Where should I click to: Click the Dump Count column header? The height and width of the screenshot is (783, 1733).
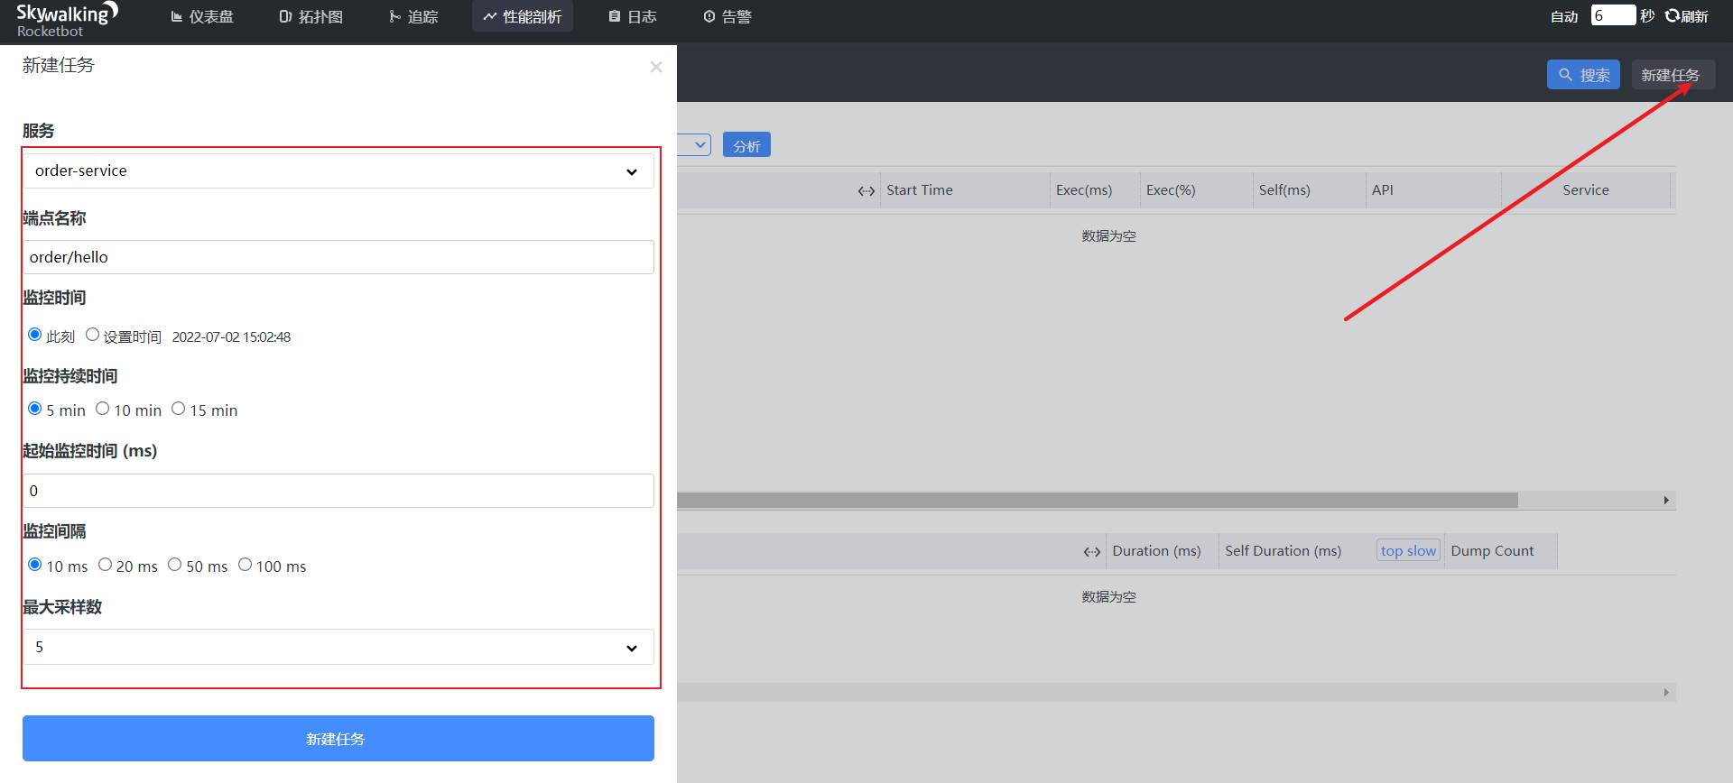(1492, 551)
